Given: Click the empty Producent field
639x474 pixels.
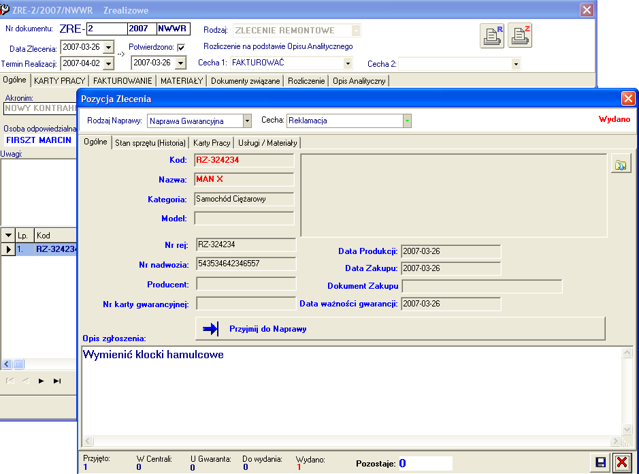Looking at the screenshot, I should (x=246, y=284).
